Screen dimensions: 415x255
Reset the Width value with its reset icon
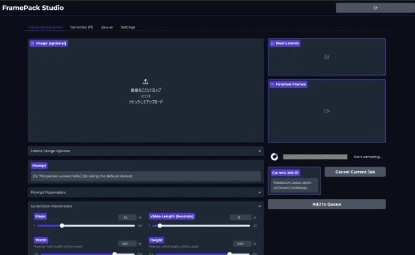click(x=139, y=244)
